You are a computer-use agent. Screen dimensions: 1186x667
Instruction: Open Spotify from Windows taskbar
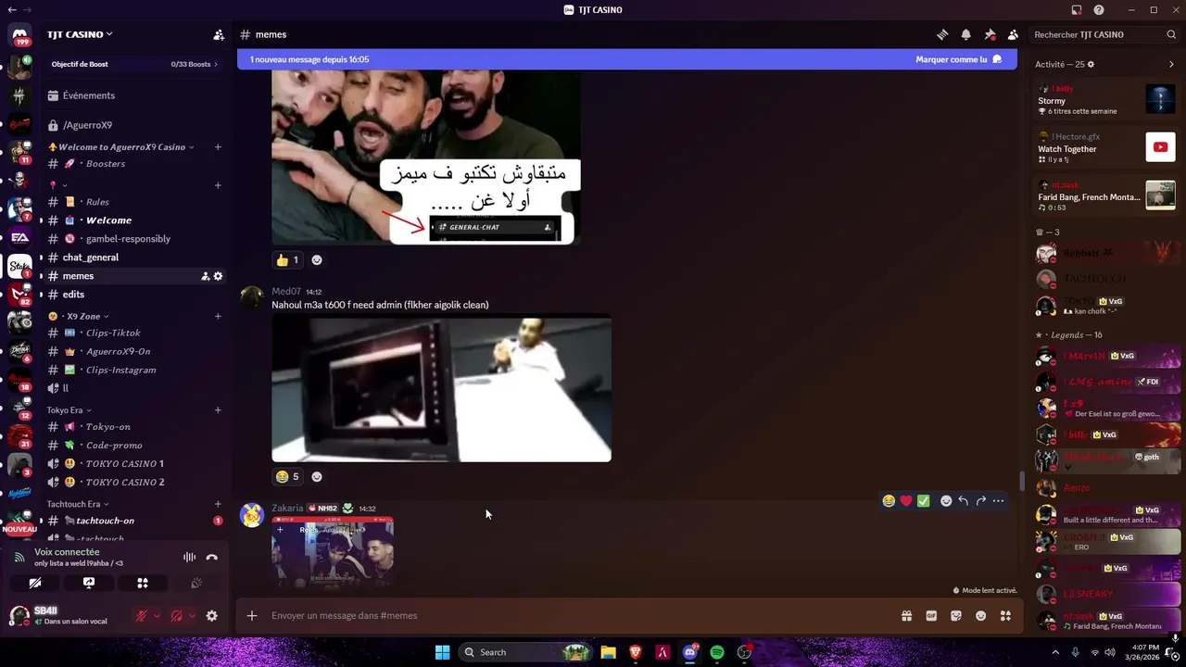coord(717,652)
